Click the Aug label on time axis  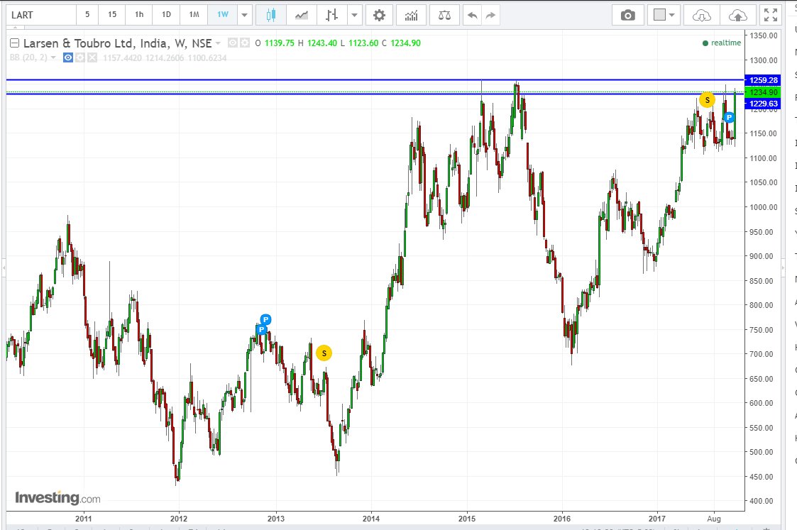tap(714, 519)
